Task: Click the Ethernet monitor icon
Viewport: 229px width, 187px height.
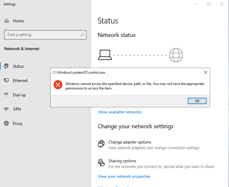Action: (6, 81)
